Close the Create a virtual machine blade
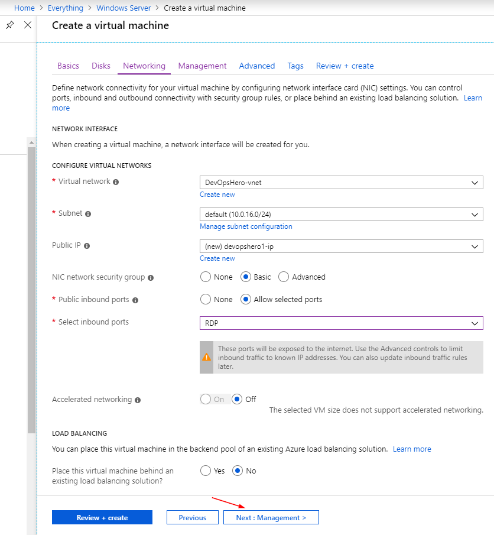494x535 pixels. (28, 25)
